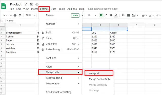Click the August header cell
The height and width of the screenshot is (95, 162).
(x=118, y=33)
